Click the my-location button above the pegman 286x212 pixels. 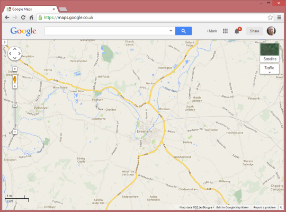(15, 69)
